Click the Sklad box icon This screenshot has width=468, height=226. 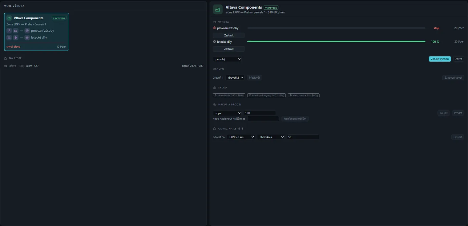click(215, 88)
